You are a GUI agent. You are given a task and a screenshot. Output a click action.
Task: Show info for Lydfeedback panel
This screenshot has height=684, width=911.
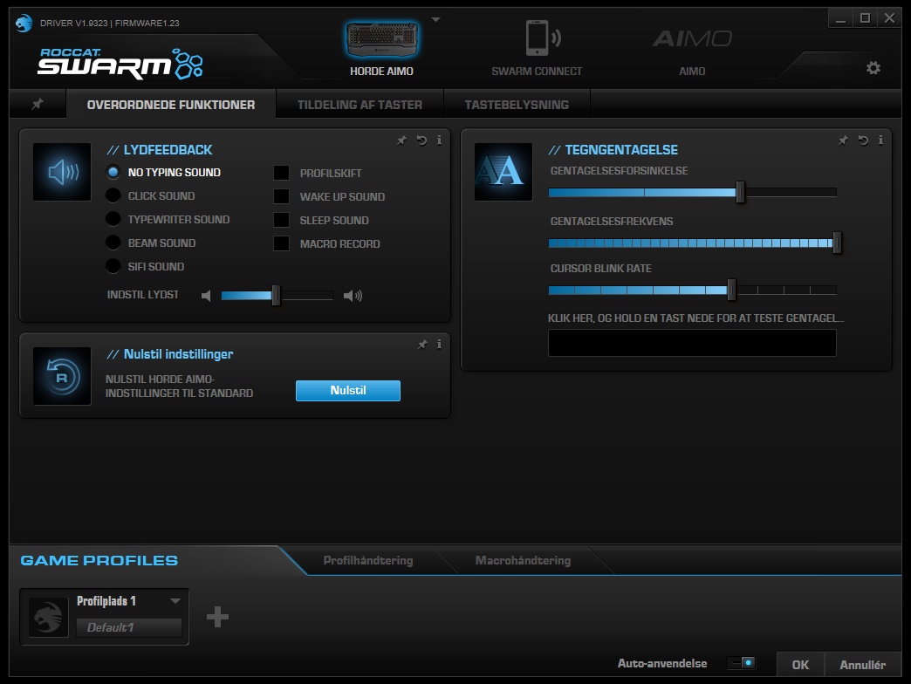(439, 140)
